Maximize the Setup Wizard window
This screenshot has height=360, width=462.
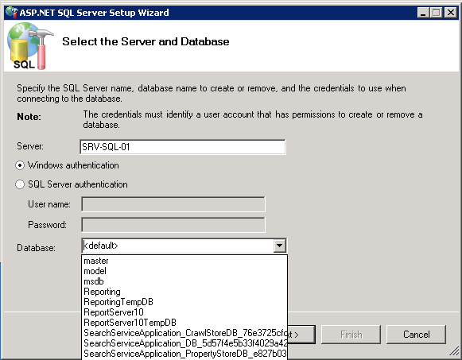click(x=437, y=13)
